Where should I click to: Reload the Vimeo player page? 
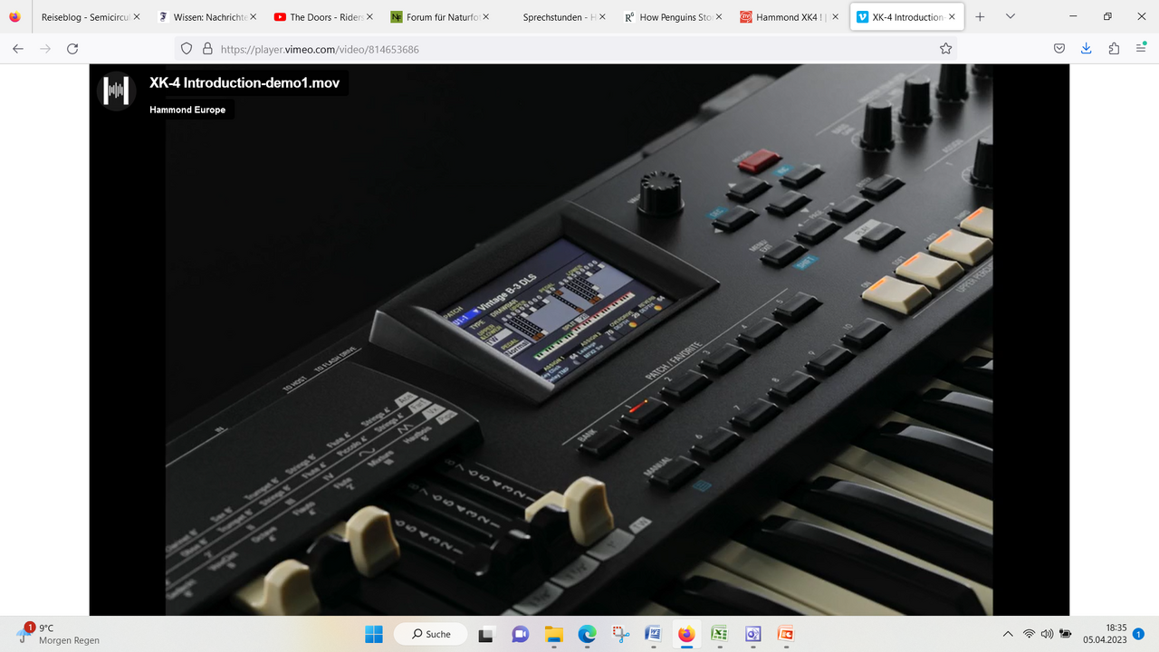[72, 49]
